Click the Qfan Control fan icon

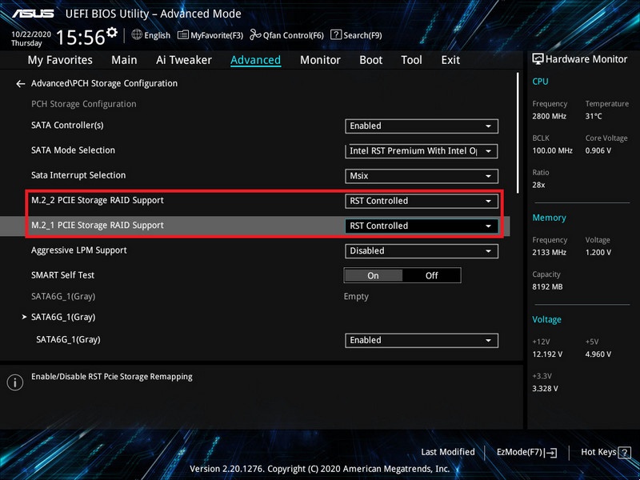[x=255, y=34]
